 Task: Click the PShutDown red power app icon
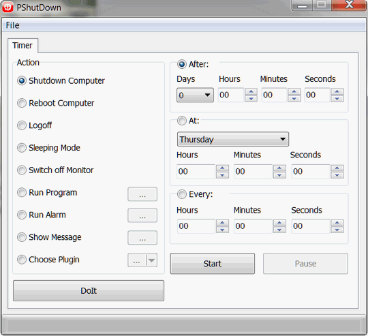click(x=7, y=7)
